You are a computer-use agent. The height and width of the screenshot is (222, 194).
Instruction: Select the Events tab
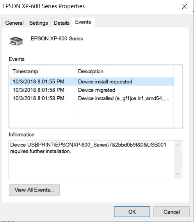pos(83,22)
